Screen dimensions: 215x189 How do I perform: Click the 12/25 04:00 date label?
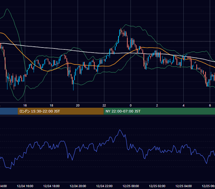(x=184, y=186)
